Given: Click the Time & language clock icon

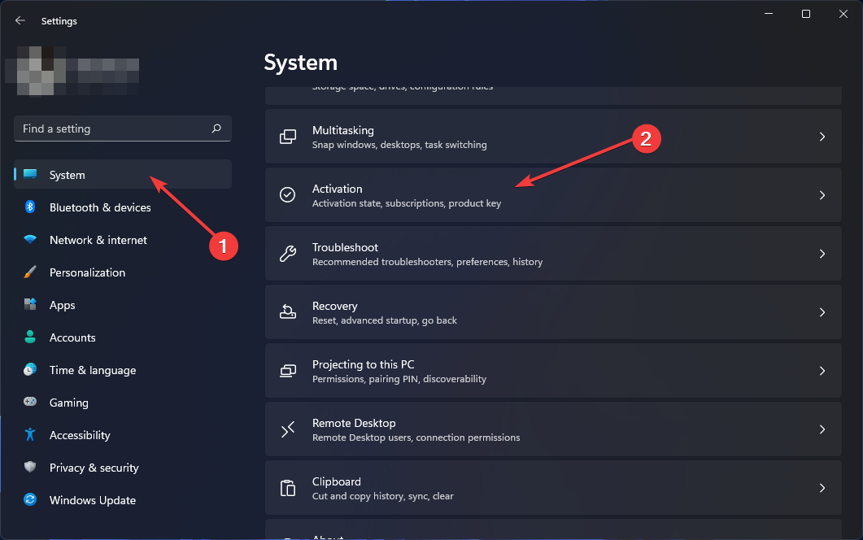Looking at the screenshot, I should click(x=30, y=369).
